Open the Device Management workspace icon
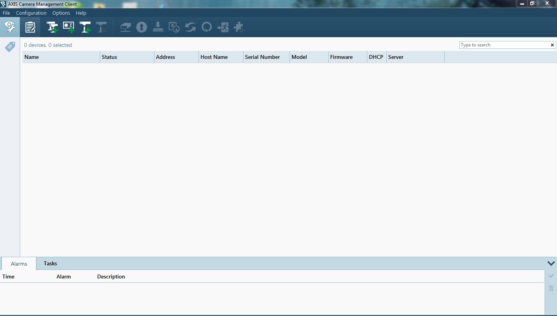This screenshot has height=316, width=557. (x=10, y=27)
